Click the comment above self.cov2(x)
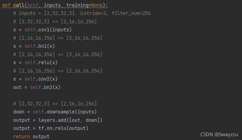The width and height of the screenshot is (242, 140). pos(58,71)
